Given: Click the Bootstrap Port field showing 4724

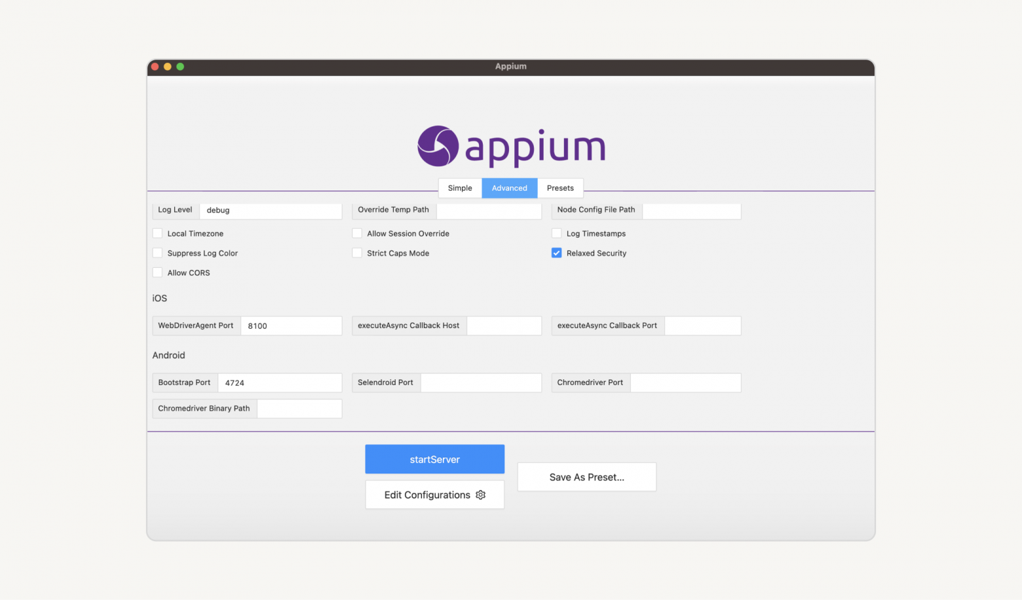Looking at the screenshot, I should click(x=280, y=383).
